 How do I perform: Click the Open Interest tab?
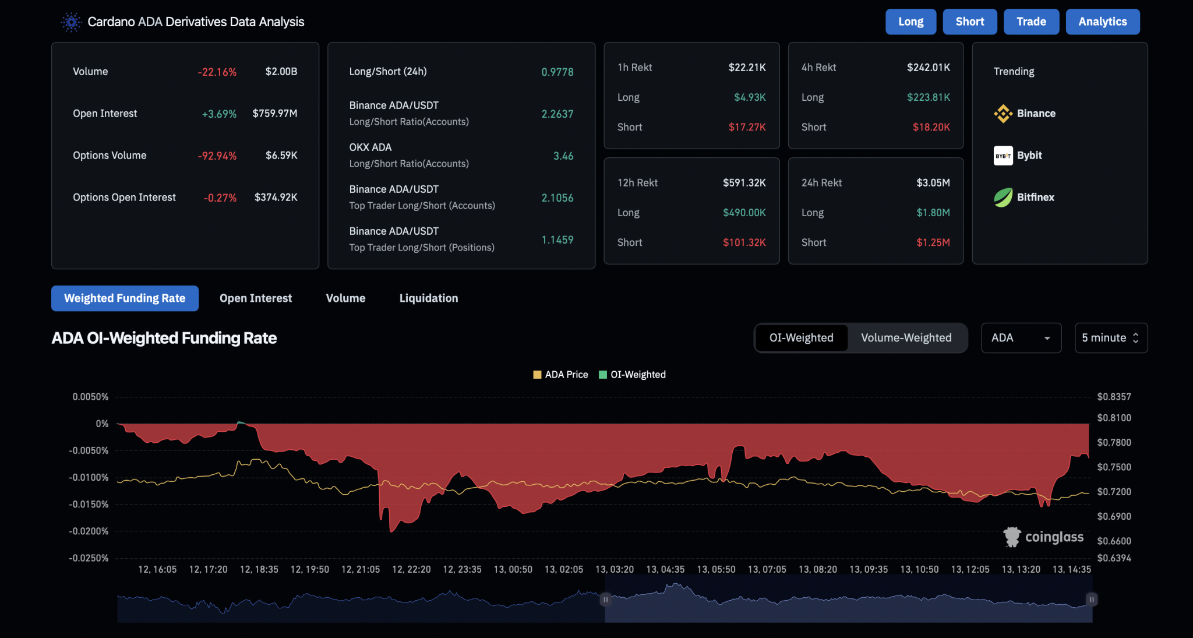coord(256,298)
